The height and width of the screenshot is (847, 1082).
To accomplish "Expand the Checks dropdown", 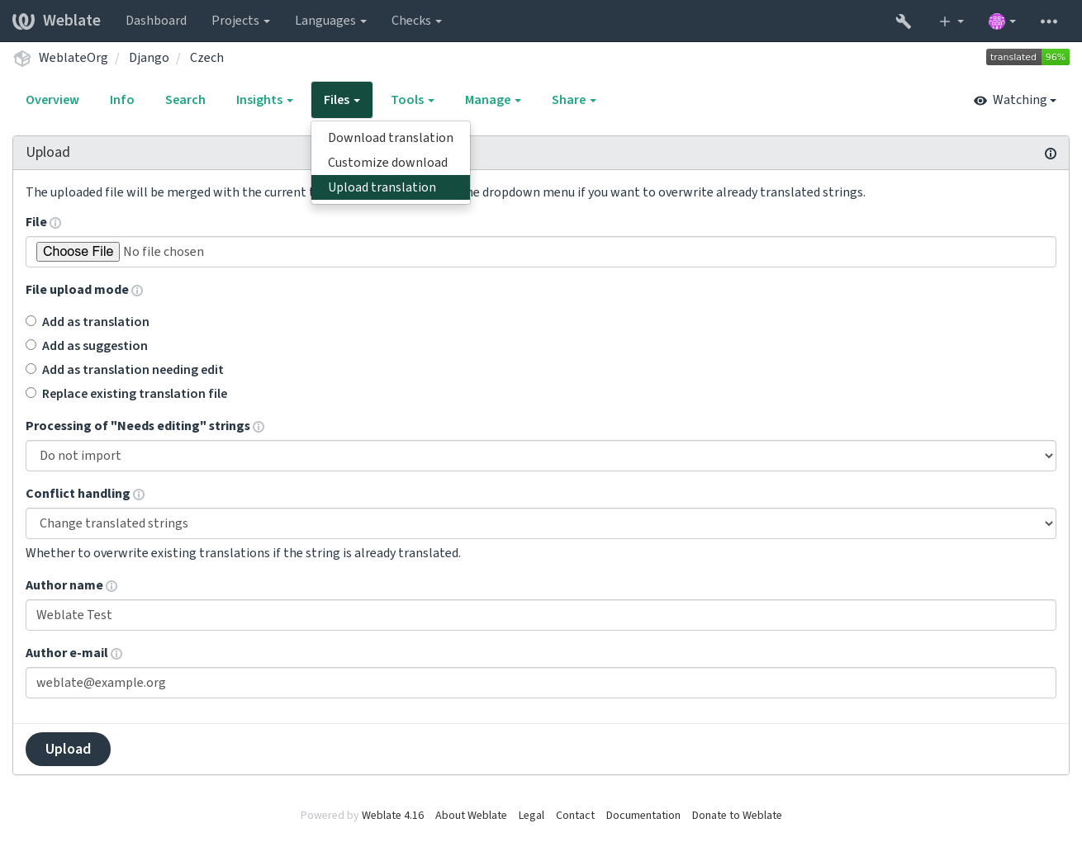I will coord(416,21).
